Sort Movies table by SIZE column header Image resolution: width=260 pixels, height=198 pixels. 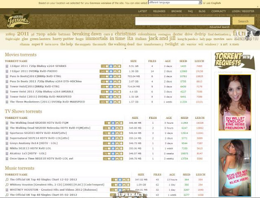133,61
